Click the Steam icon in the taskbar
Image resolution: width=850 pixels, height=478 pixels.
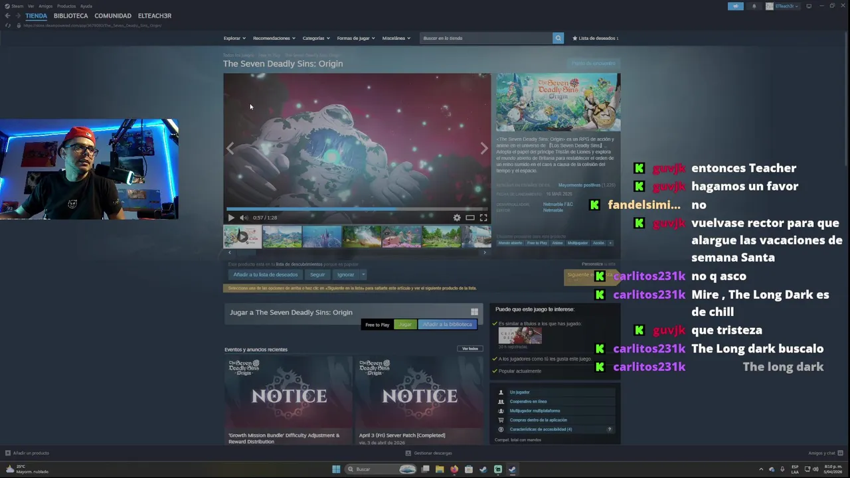click(512, 469)
